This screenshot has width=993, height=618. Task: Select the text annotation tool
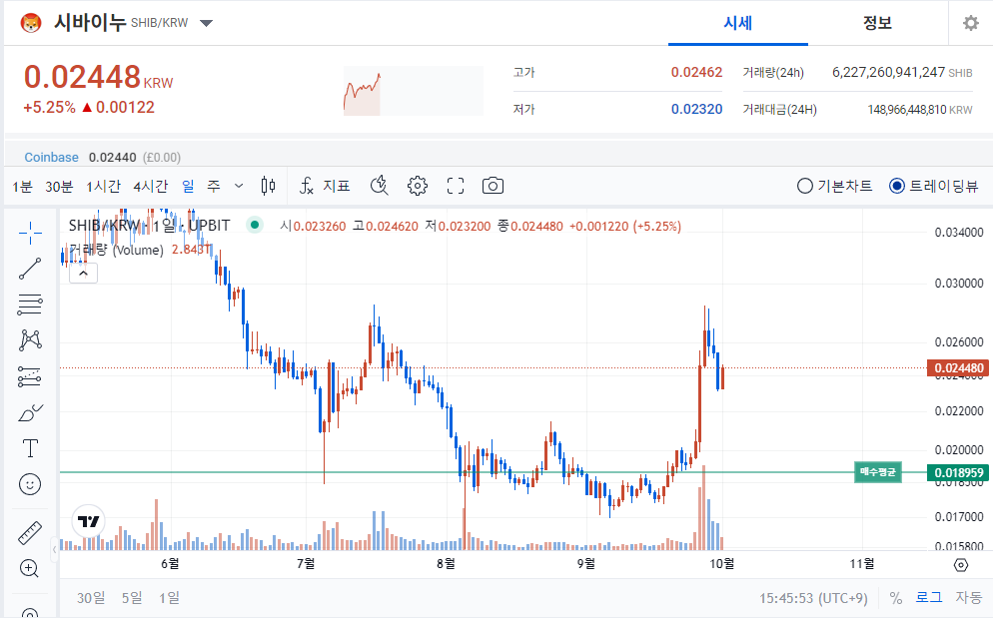coord(30,448)
